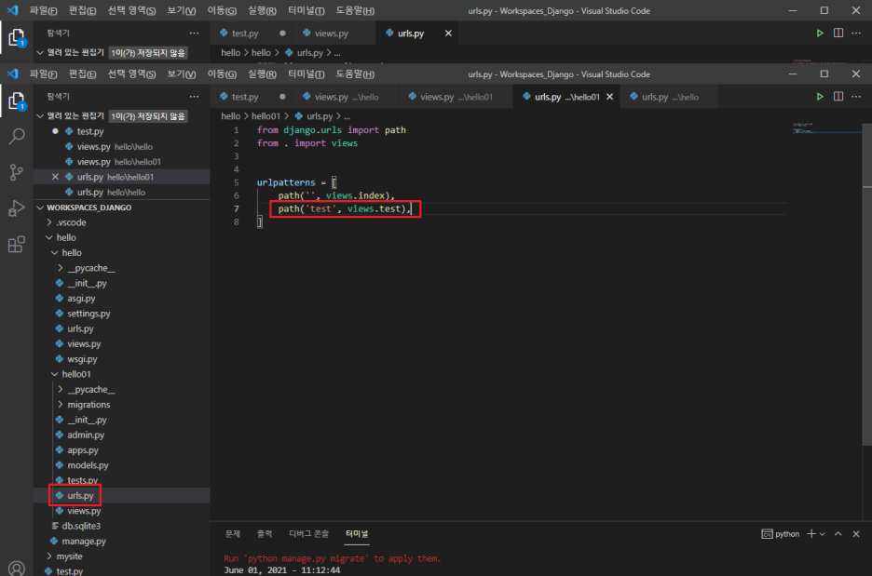Open 선택 영역(S) menu in front window
The image size is (872, 576).
(x=131, y=74)
